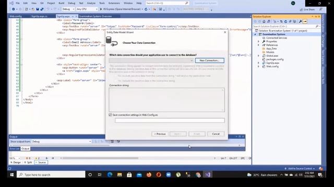Switch to Design view tab
334x187 pixels.
pos(16,163)
